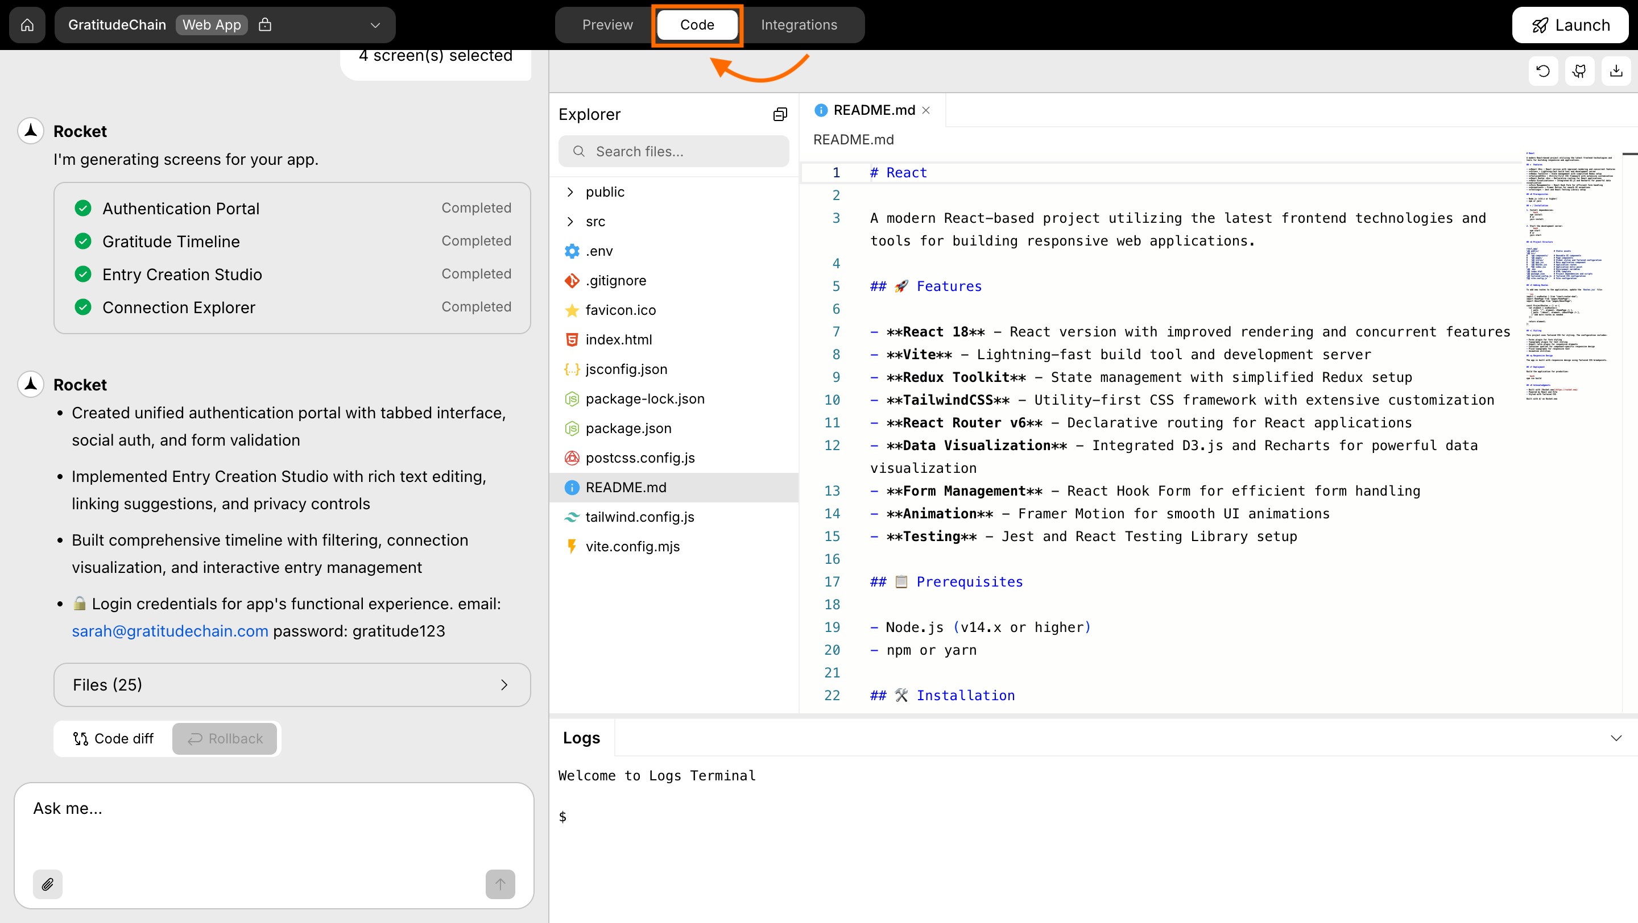The height and width of the screenshot is (923, 1638).
Task: Collapse the Logs panel
Action: point(1616,738)
